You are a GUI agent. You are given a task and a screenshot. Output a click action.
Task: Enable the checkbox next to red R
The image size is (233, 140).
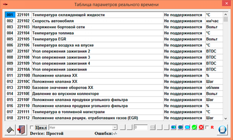click(x=207, y=127)
